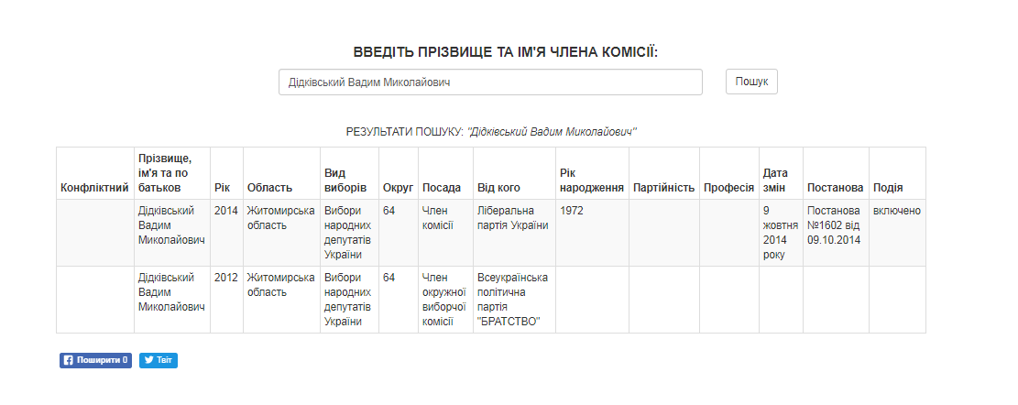Click the Вид виборів column header
Image resolution: width=1018 pixels, height=405 pixels.
(x=345, y=181)
